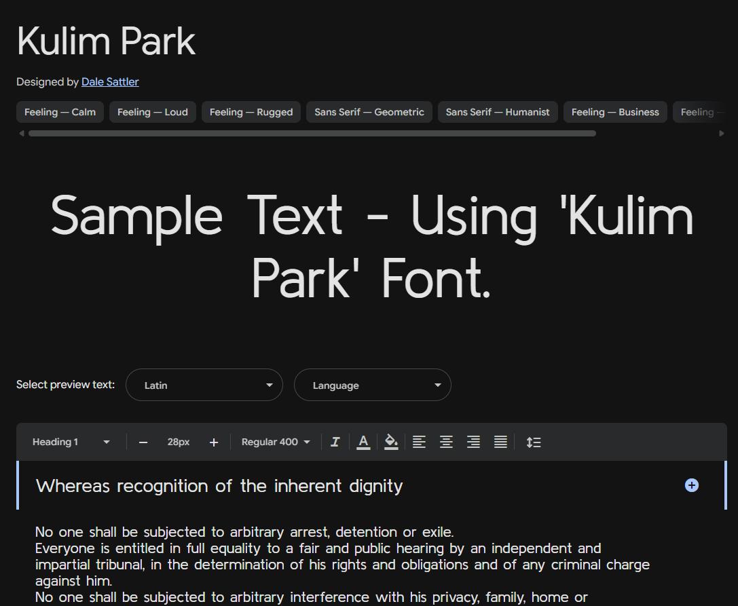Center align the text
The image size is (738, 606).
coord(446,442)
